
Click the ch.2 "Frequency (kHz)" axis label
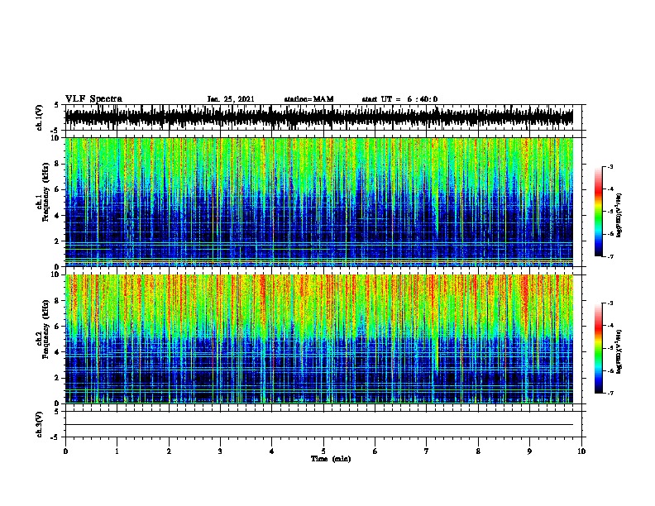coord(45,329)
